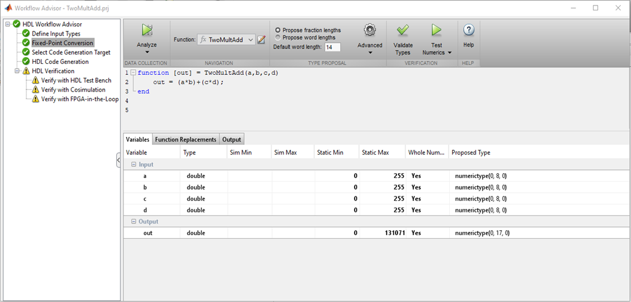Click green check icon beside HDL Workflow Advisor
The image size is (631, 302).
17,24
